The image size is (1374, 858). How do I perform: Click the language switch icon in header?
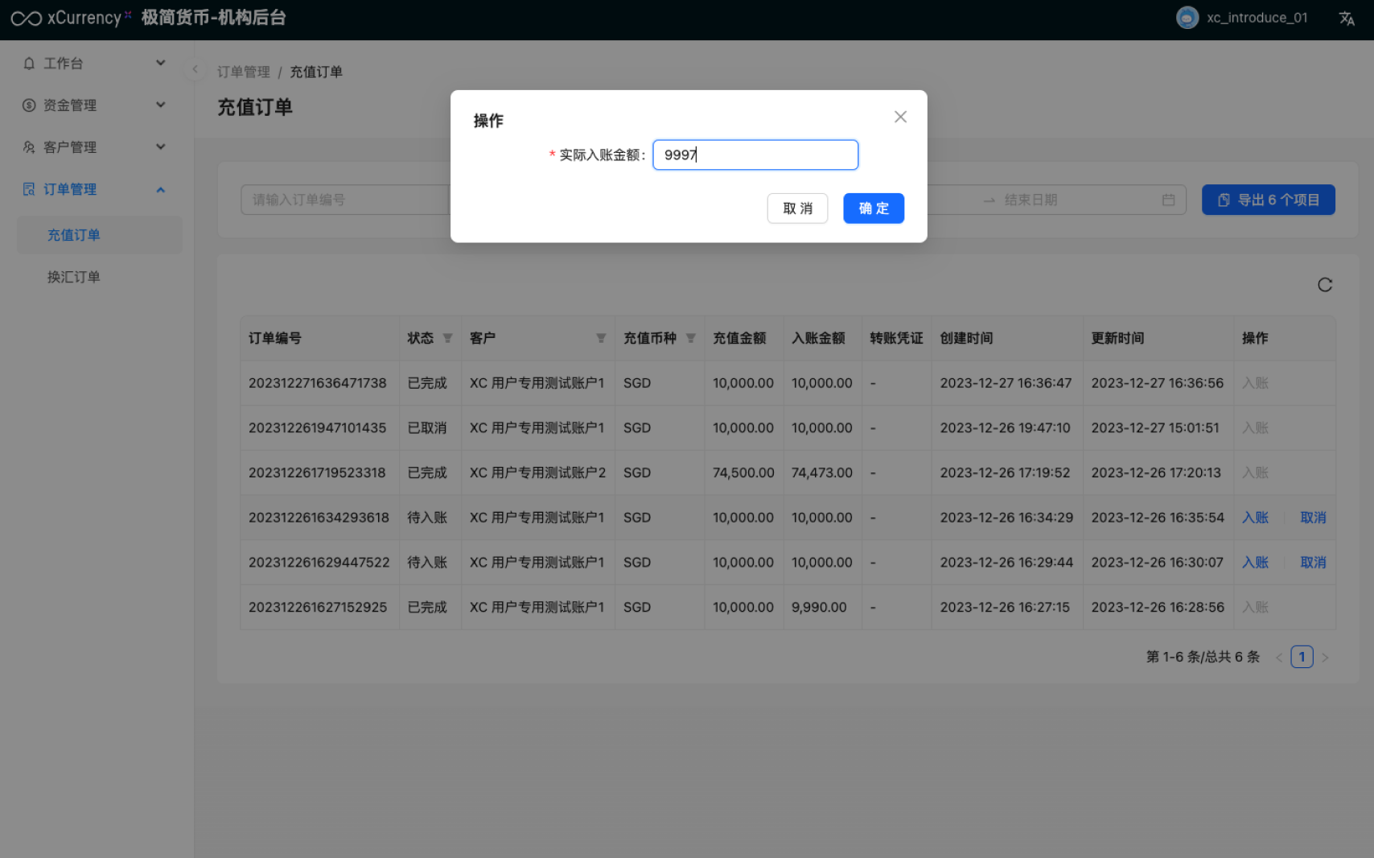click(x=1347, y=19)
